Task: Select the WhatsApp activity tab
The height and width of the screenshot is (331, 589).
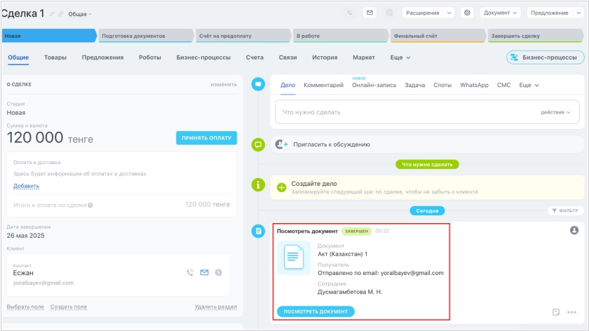Action: [474, 86]
